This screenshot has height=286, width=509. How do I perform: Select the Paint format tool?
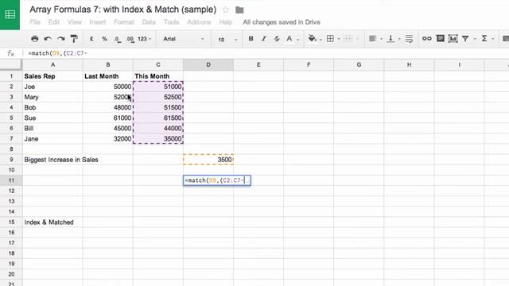74,39
